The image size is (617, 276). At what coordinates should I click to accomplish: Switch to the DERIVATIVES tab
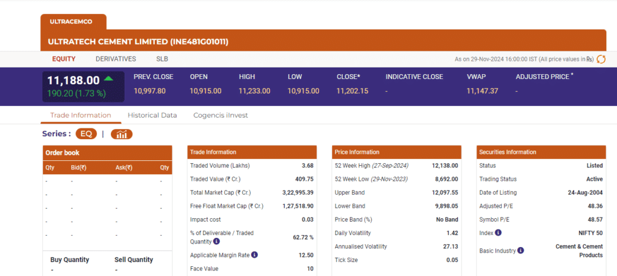[x=116, y=59]
